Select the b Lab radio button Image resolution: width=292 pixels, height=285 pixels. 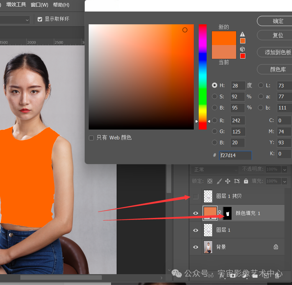point(261,107)
